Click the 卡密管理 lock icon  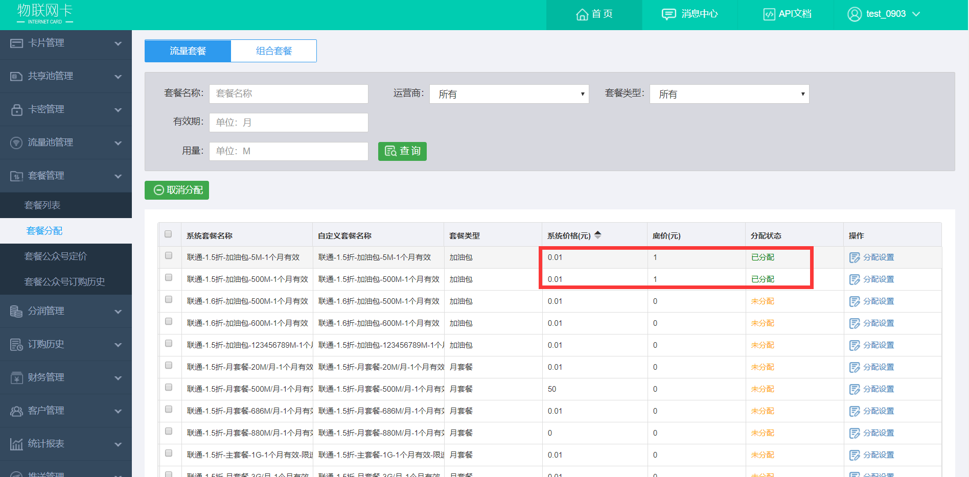point(16,110)
